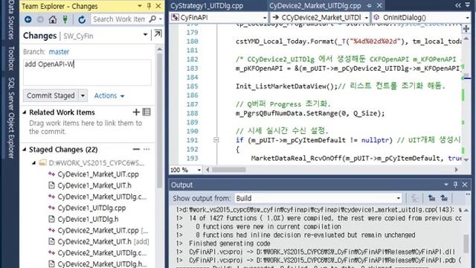Viewport: 476px width, 268px height.
Task: Click the forward navigation arrow in Team Explorer
Action: pos(40,19)
